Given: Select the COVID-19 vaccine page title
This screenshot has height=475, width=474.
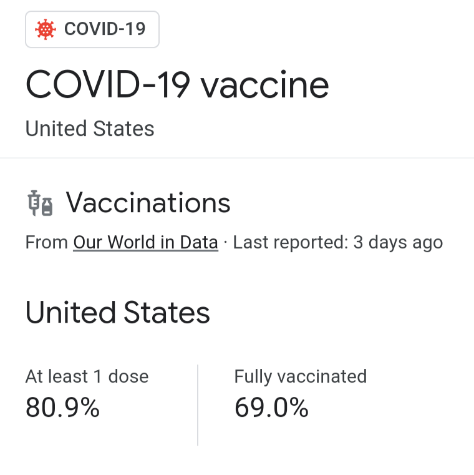Looking at the screenshot, I should point(177,84).
